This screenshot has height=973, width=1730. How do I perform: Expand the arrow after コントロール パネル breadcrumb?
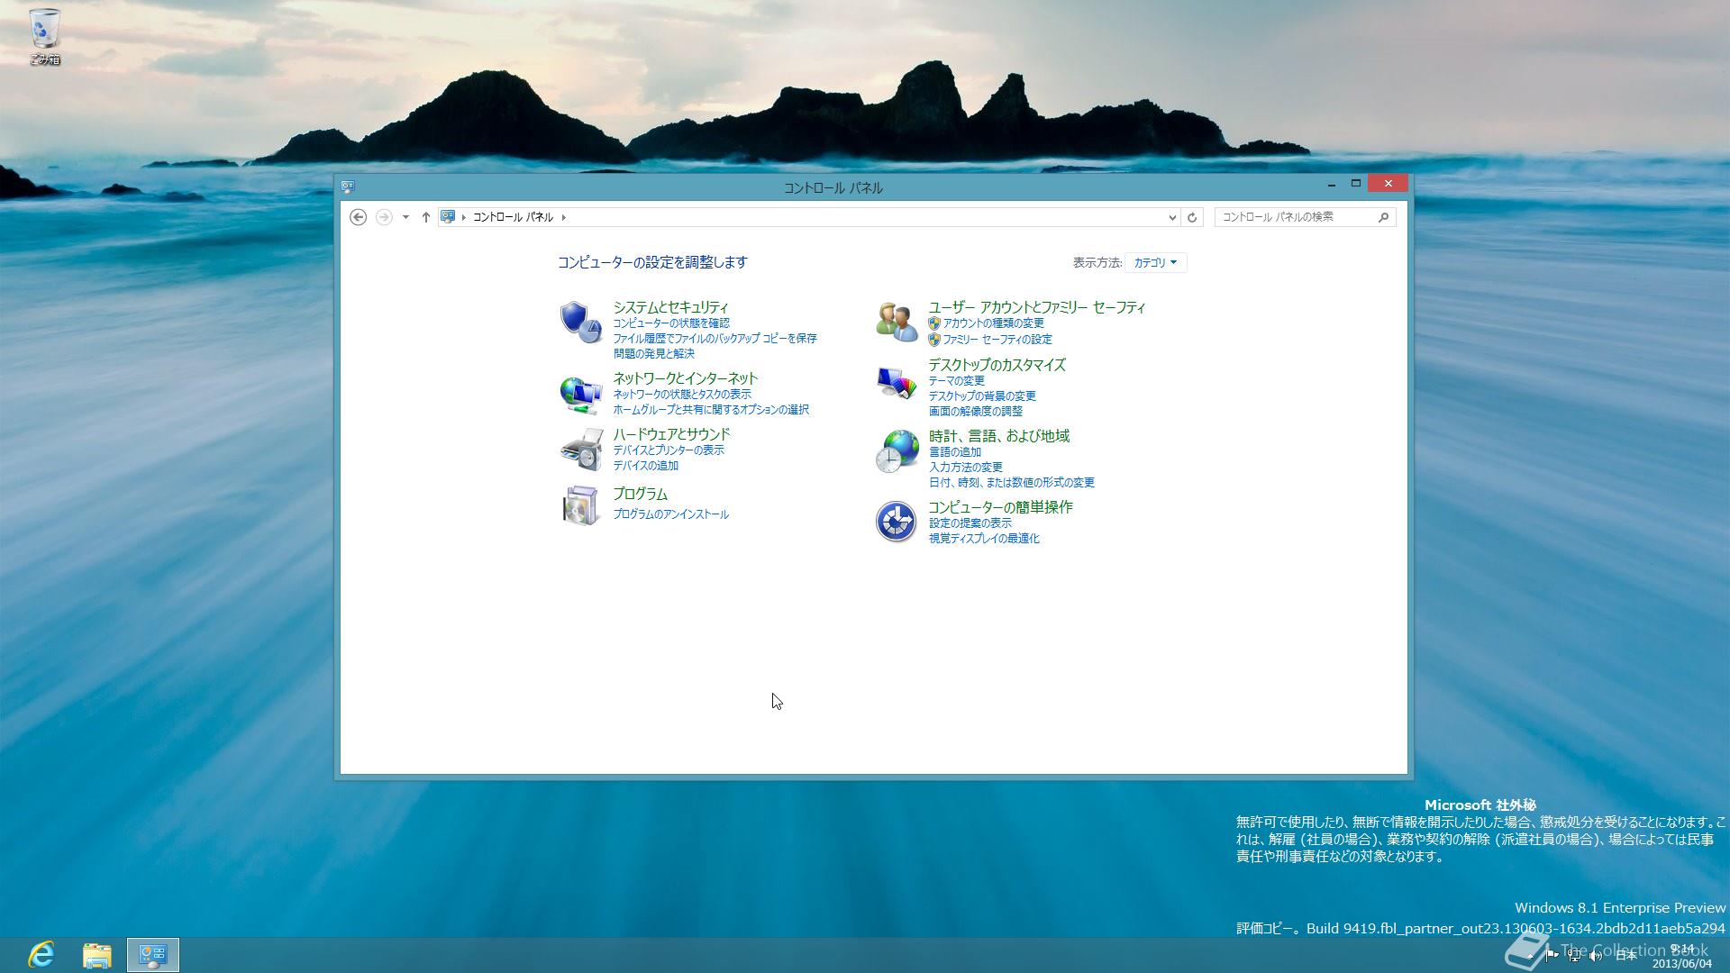564,217
